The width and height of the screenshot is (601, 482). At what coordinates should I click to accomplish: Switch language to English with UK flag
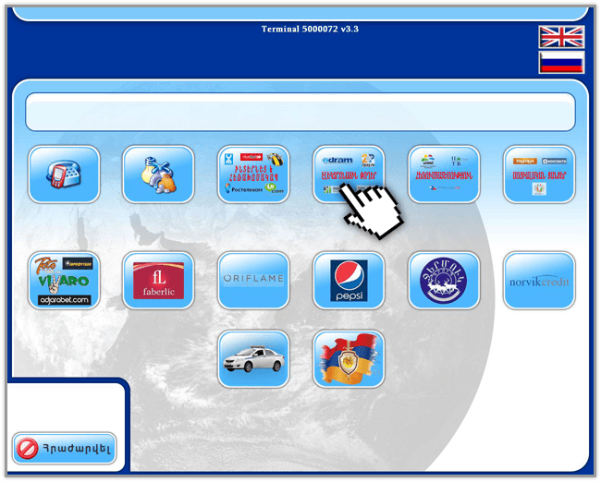561,37
